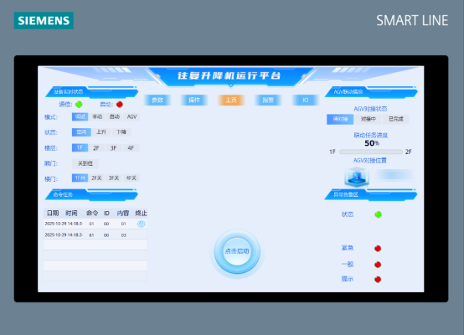Choose floor 1F in the 楼层 row
Screen dimensions: 464x335
pos(80,147)
